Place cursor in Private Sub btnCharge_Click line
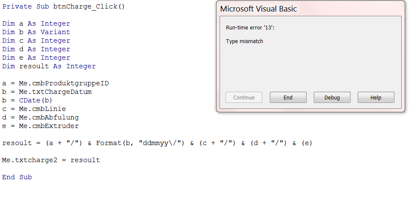The width and height of the screenshot is (414, 198). (64, 6)
